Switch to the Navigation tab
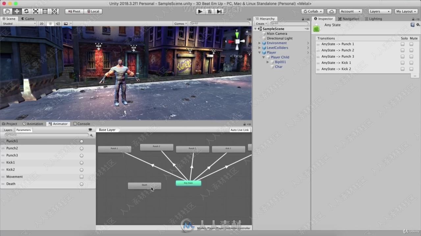 tap(349, 19)
